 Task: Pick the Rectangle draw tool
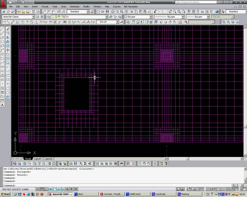pos(2,46)
